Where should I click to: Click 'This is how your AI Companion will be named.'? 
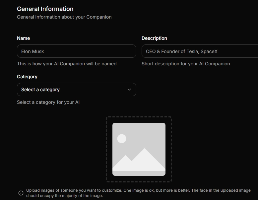point(67,64)
